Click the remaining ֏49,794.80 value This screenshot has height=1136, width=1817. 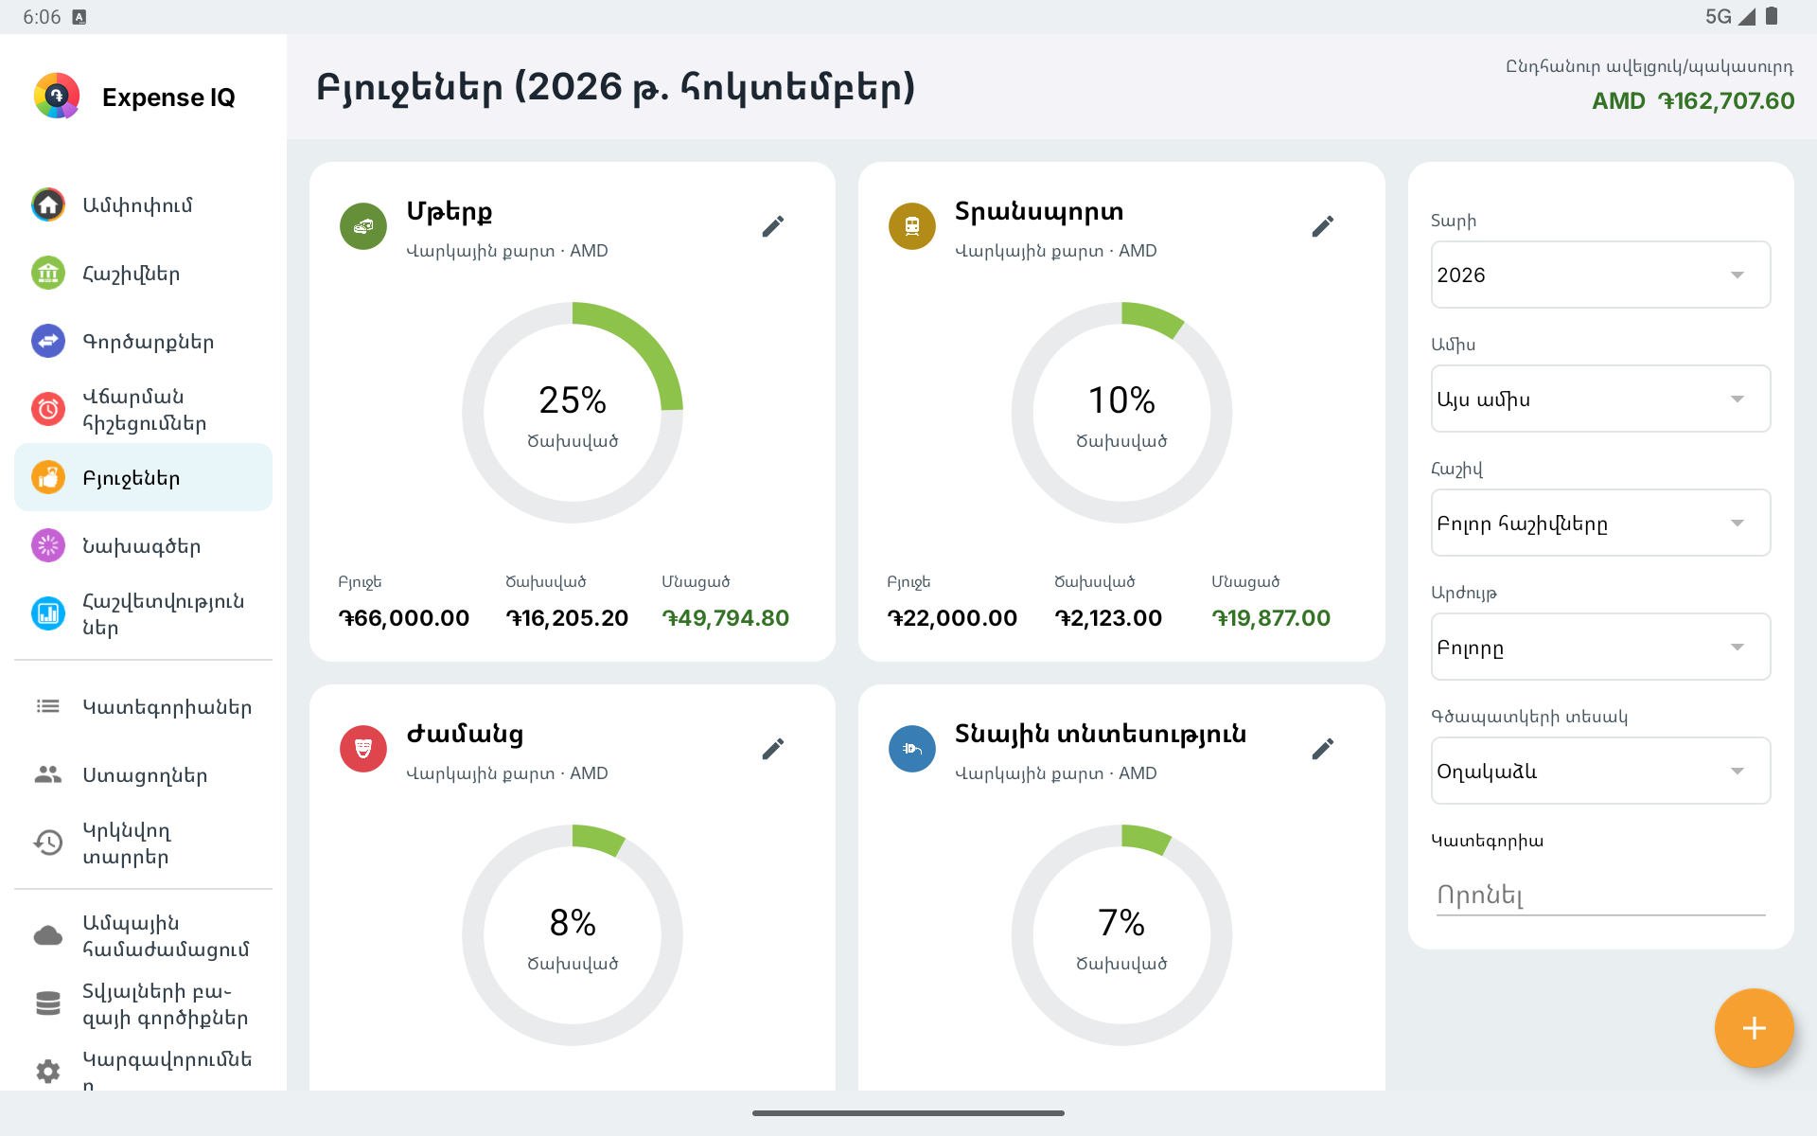click(x=725, y=618)
